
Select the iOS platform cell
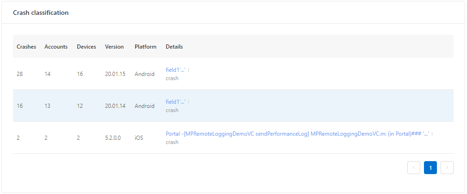click(x=139, y=138)
